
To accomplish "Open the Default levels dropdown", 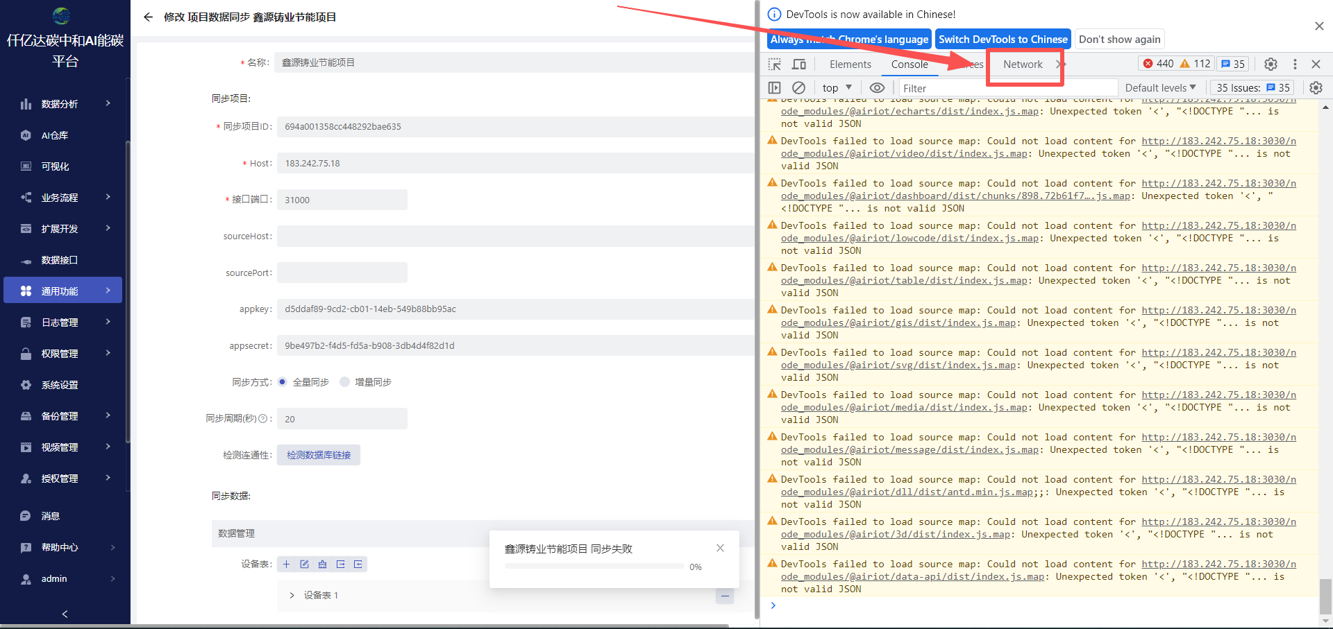I will pyautogui.click(x=1160, y=88).
